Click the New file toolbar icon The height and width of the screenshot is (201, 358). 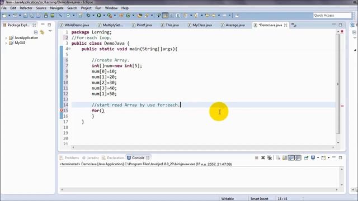tap(4, 16)
